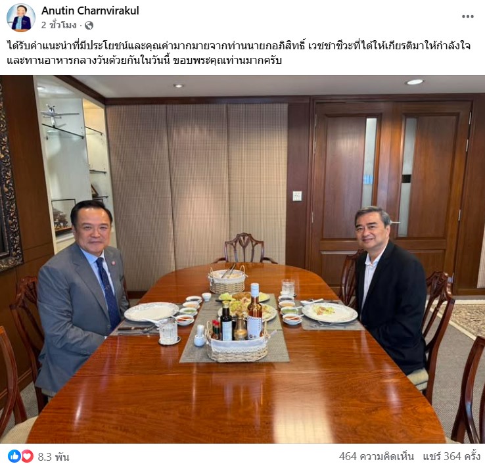The width and height of the screenshot is (485, 466).
Task: Click the bread basket with tongs in photo
Action: [x=227, y=279]
